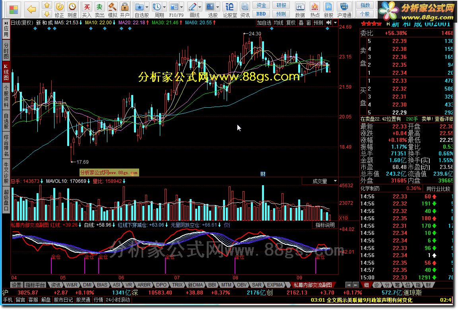This screenshot has height=310, width=458.
Task: Click the 加自选 add-to-favorites button
Action: 264,23
